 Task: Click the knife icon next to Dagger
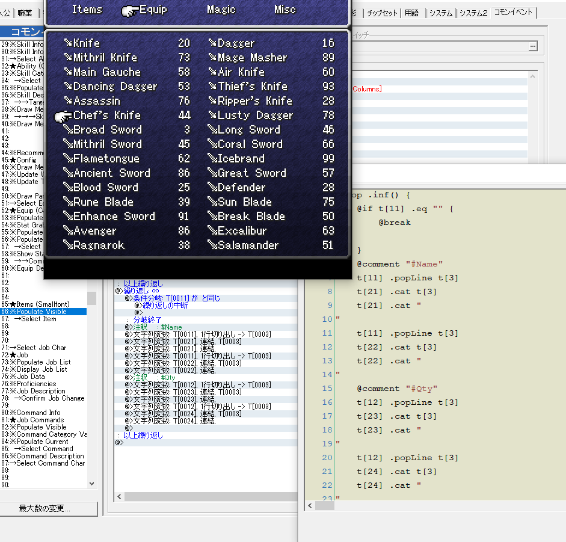(212, 43)
